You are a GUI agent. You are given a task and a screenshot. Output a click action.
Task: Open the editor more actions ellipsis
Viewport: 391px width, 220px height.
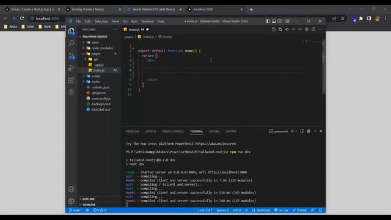(320, 29)
